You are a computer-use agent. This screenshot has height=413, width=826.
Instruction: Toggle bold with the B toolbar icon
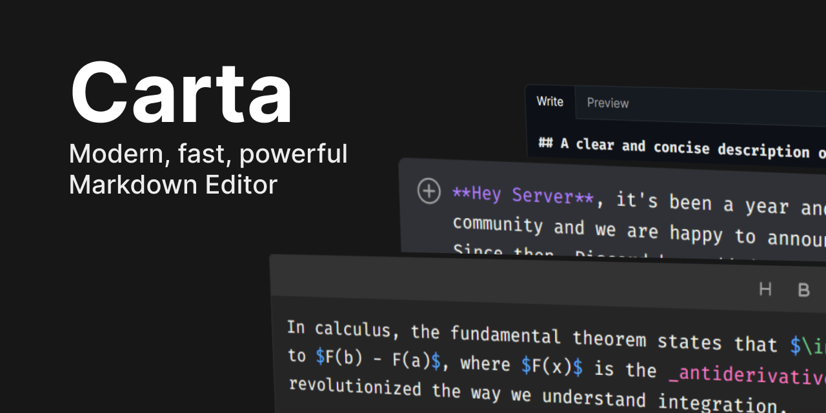pos(803,290)
